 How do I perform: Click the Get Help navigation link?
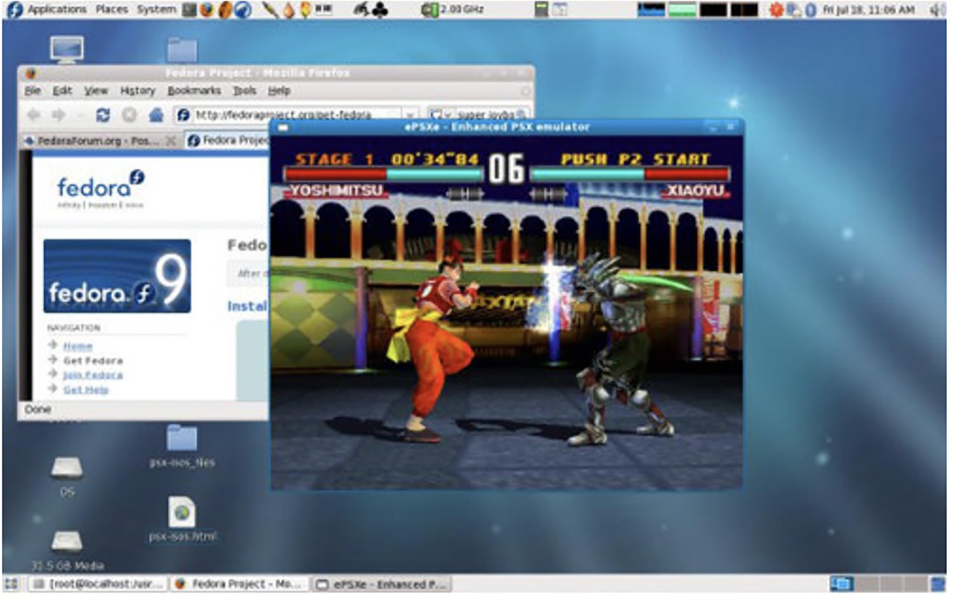(x=86, y=390)
